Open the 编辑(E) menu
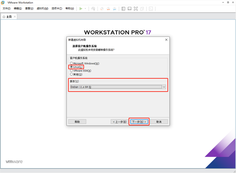The image size is (236, 173). [x=18, y=8]
